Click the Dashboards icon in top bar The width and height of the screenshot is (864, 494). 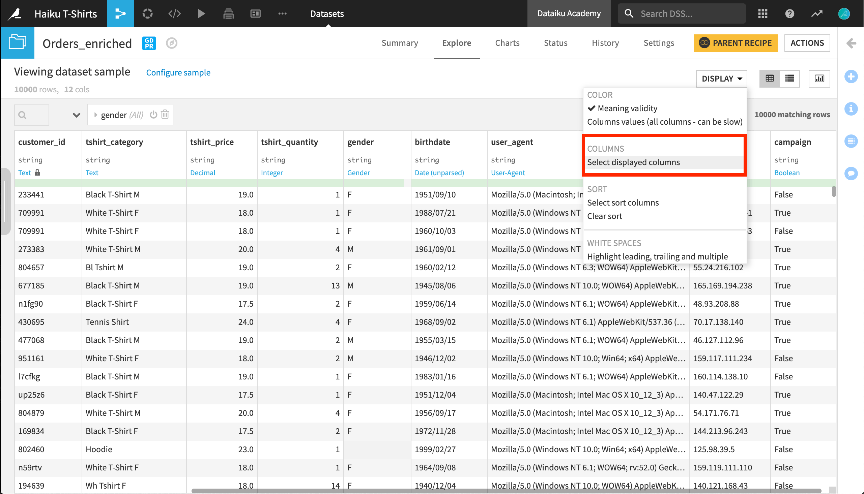(255, 13)
